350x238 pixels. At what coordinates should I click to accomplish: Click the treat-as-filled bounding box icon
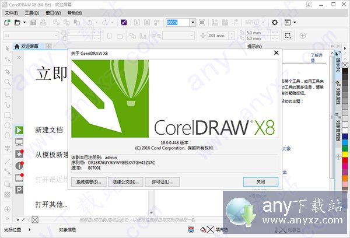288,36
